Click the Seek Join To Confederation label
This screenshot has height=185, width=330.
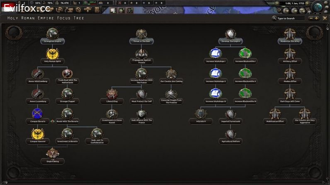tap(97, 142)
